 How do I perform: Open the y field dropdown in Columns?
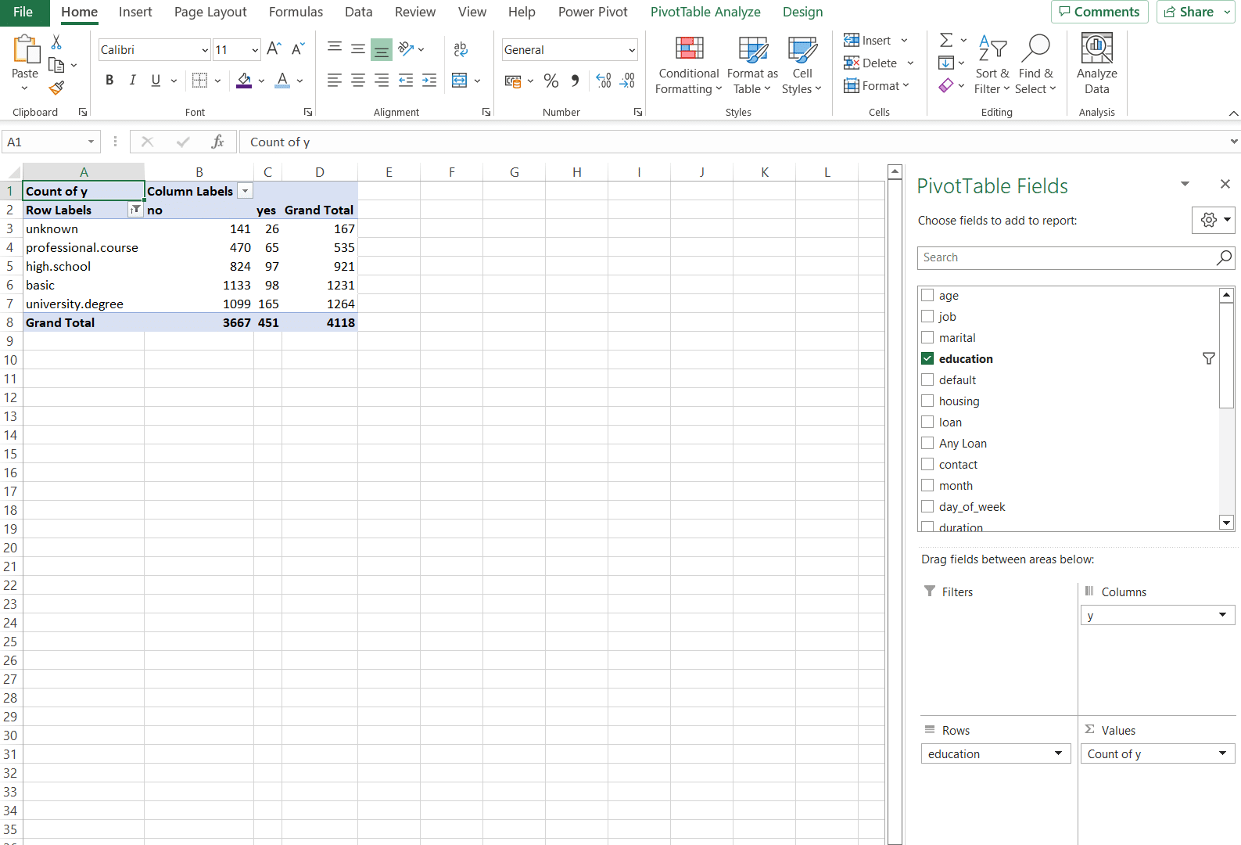[x=1222, y=615]
